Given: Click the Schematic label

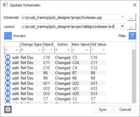Looking at the screenshot, I should pos(11,17).
